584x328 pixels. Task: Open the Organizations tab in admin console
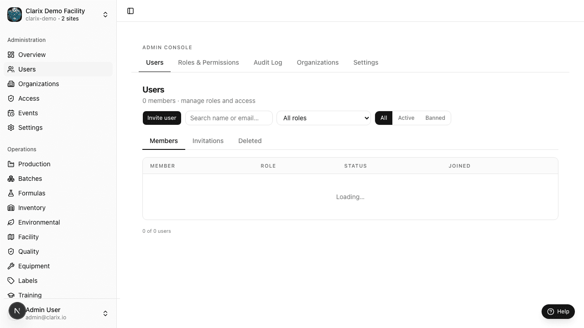(x=318, y=62)
